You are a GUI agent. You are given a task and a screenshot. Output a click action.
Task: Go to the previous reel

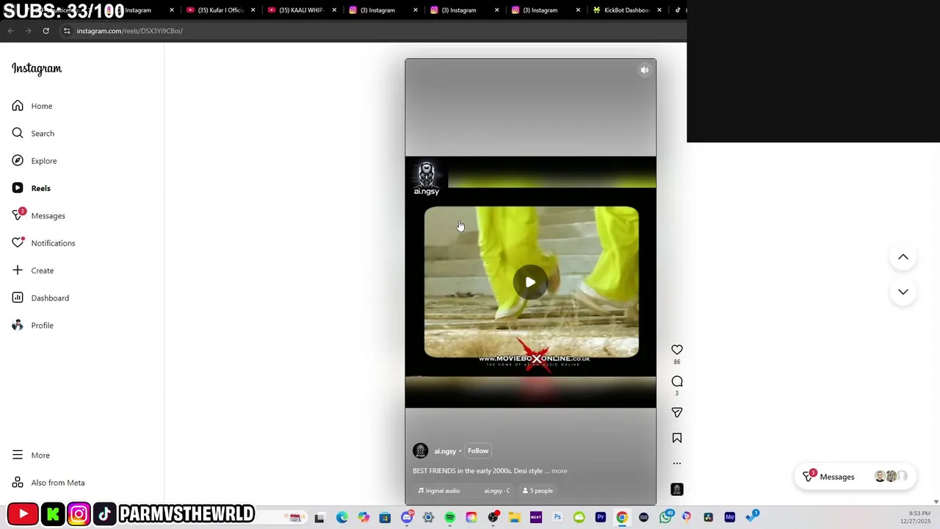(x=903, y=257)
